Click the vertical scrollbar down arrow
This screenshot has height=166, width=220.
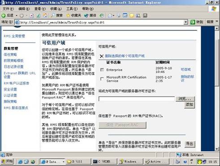point(217,149)
